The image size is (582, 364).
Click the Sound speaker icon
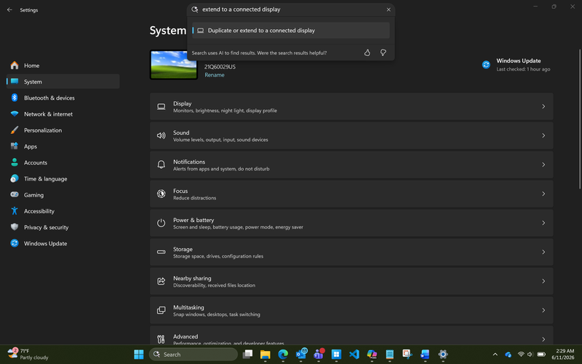[161, 135]
